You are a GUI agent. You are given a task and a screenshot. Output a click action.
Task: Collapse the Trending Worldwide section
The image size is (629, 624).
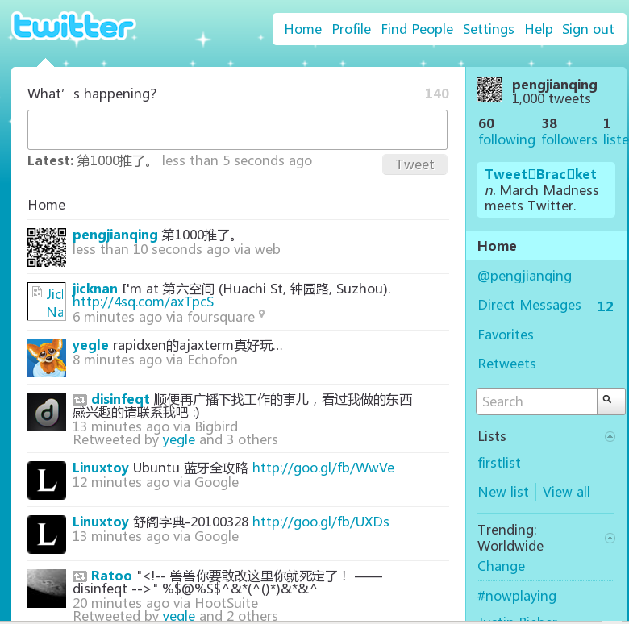[610, 538]
